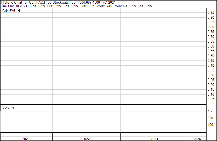Click the 2022 year label on time axis

tap(86, 139)
